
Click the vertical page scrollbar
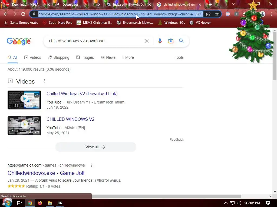tap(275, 56)
